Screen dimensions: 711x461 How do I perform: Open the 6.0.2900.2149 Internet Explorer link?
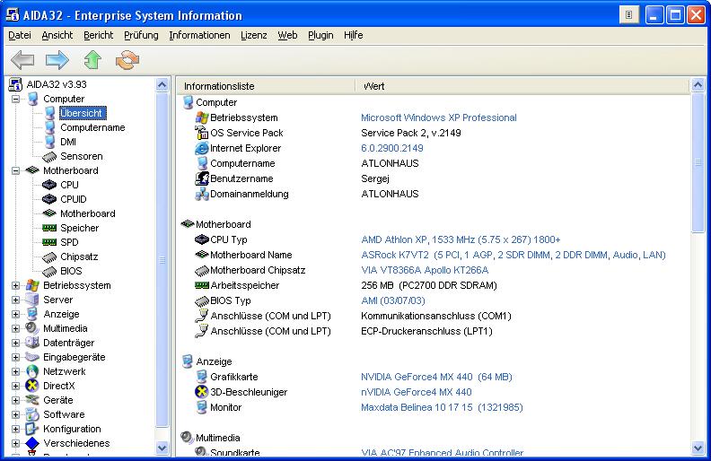[x=392, y=148]
